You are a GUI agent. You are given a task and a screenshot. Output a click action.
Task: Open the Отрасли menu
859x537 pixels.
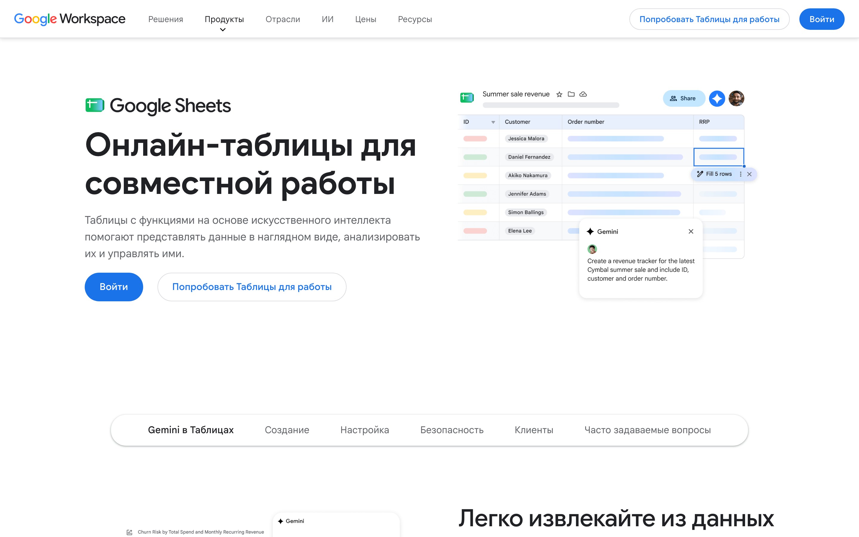[x=282, y=19]
